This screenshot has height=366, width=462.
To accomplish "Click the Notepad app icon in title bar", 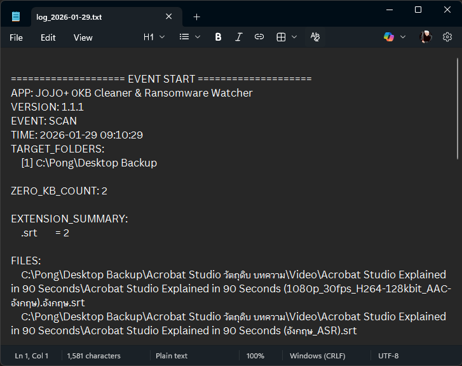I will coord(16,17).
